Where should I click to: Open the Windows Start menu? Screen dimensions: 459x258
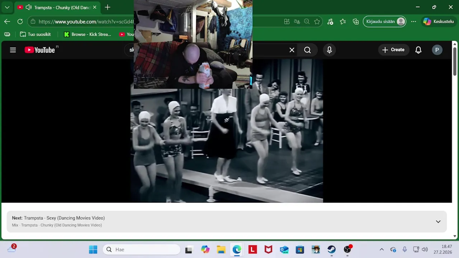93,249
